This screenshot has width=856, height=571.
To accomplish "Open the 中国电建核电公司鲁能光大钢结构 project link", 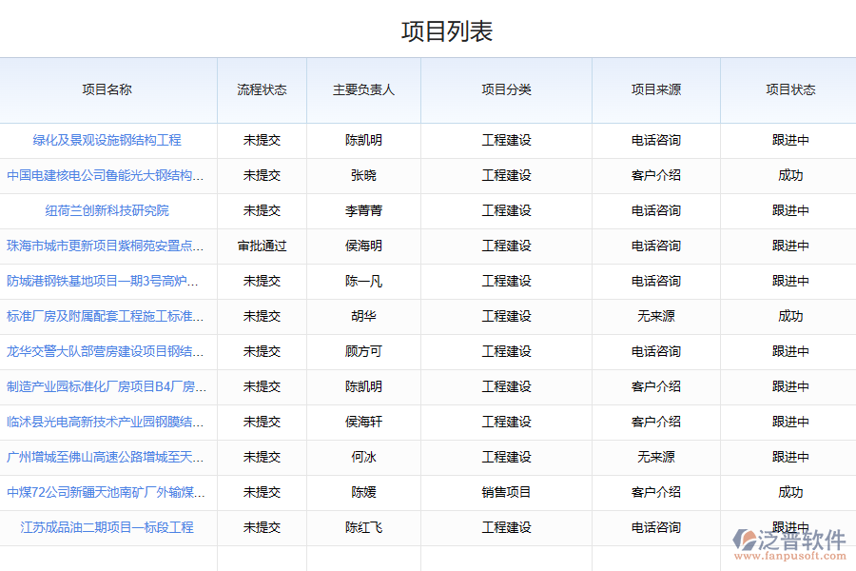I will [x=106, y=175].
